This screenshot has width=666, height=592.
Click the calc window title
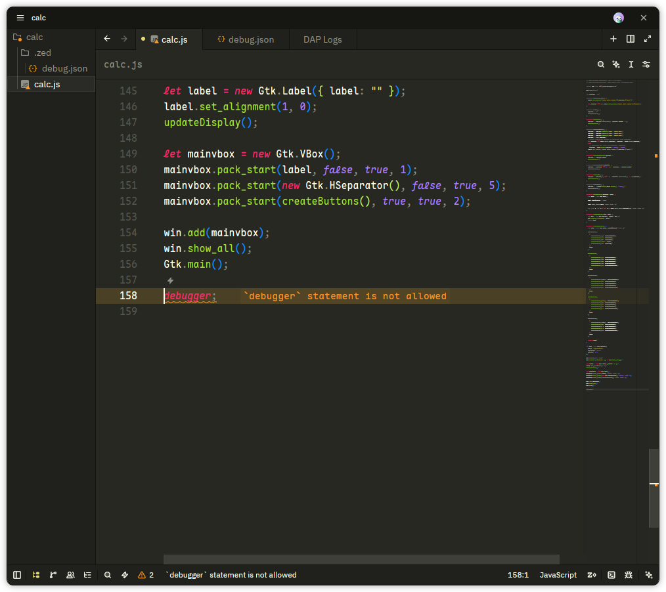point(39,18)
